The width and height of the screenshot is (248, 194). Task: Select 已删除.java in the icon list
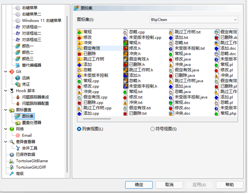185,76
